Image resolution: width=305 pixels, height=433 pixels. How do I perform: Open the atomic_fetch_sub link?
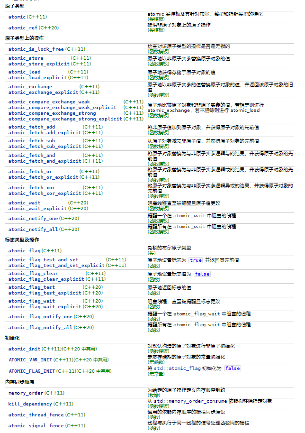click(31, 141)
